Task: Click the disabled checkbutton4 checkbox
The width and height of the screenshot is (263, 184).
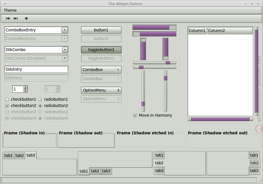Action: point(7,119)
